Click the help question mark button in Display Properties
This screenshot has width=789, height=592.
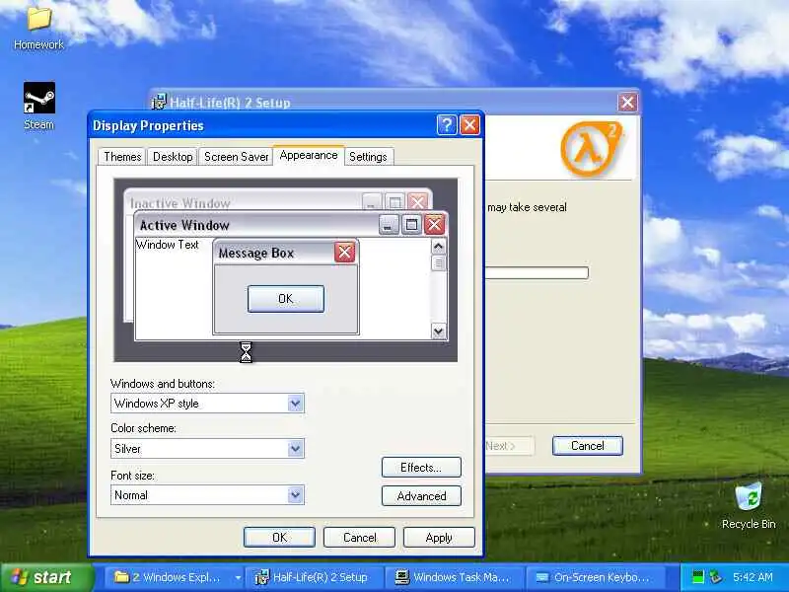(447, 125)
